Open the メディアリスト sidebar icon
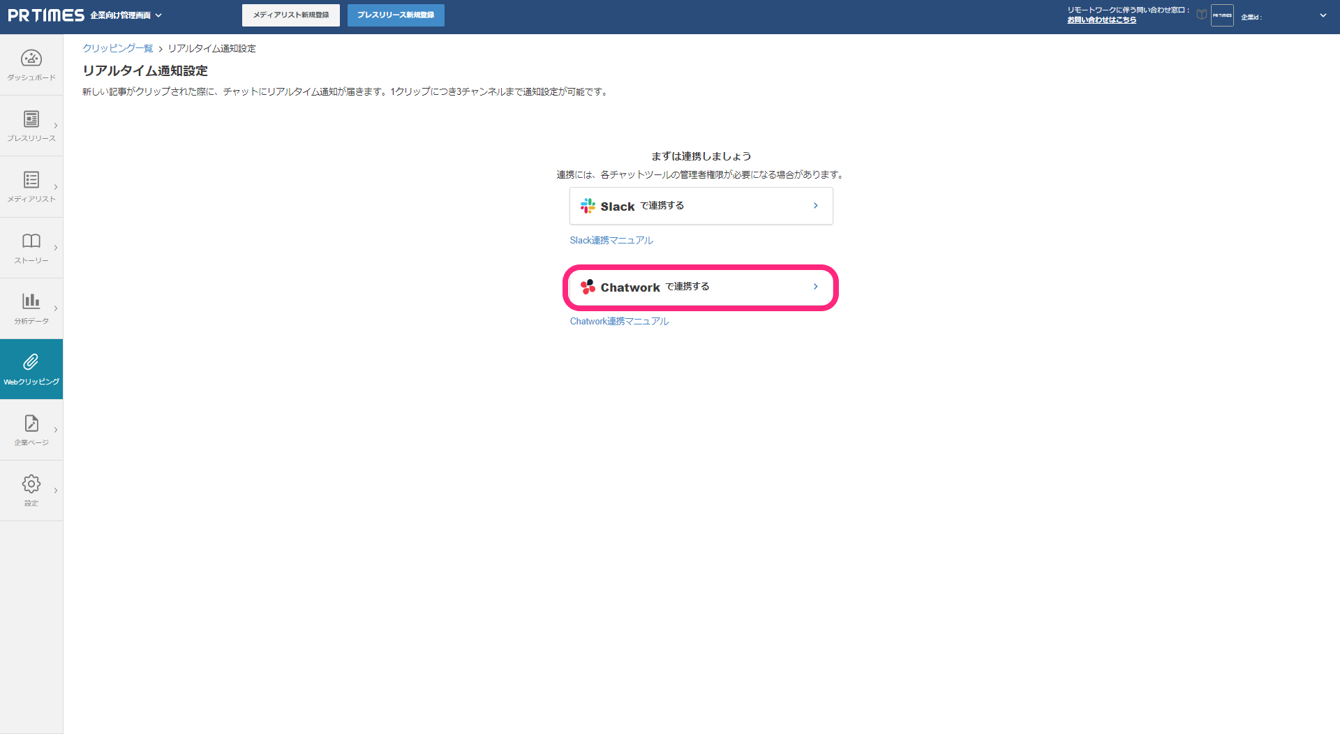 pyautogui.click(x=31, y=180)
